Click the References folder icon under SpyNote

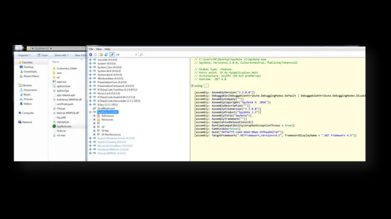(x=99, y=116)
